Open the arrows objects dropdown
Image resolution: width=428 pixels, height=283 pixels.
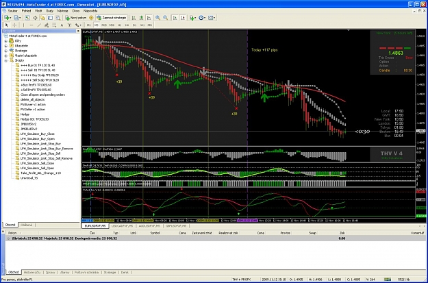tap(78, 25)
